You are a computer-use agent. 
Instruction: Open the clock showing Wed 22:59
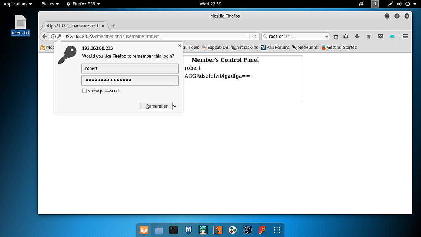[x=210, y=4]
